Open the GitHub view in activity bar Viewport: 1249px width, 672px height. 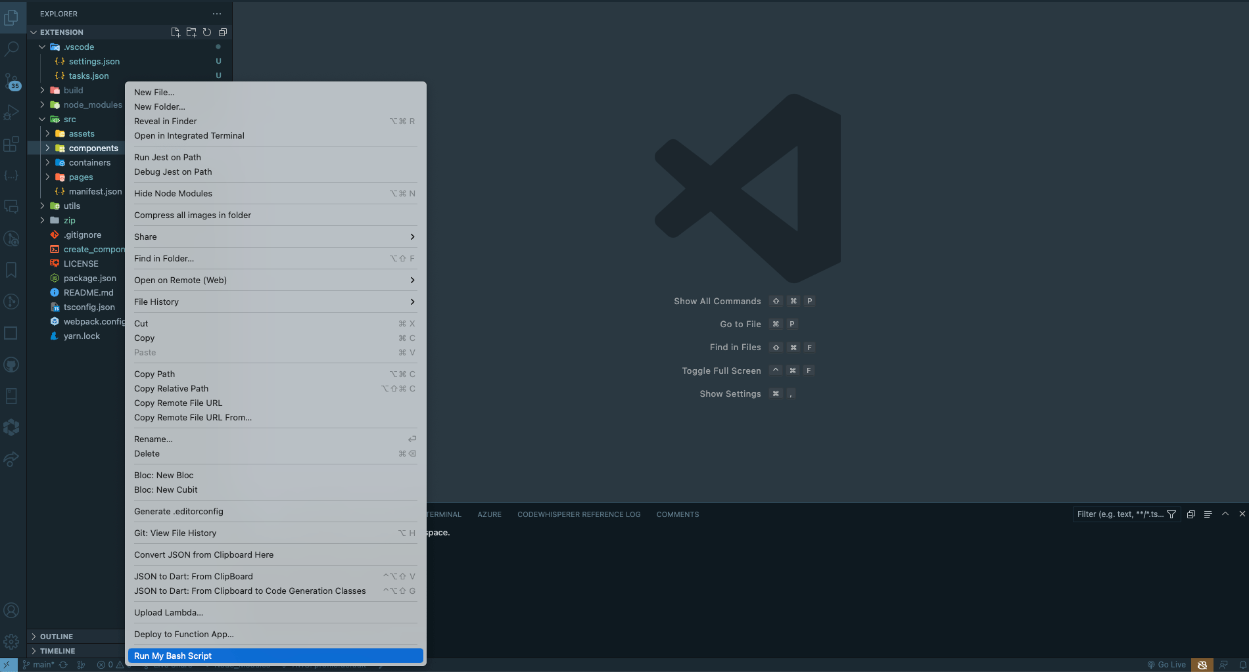click(x=11, y=365)
